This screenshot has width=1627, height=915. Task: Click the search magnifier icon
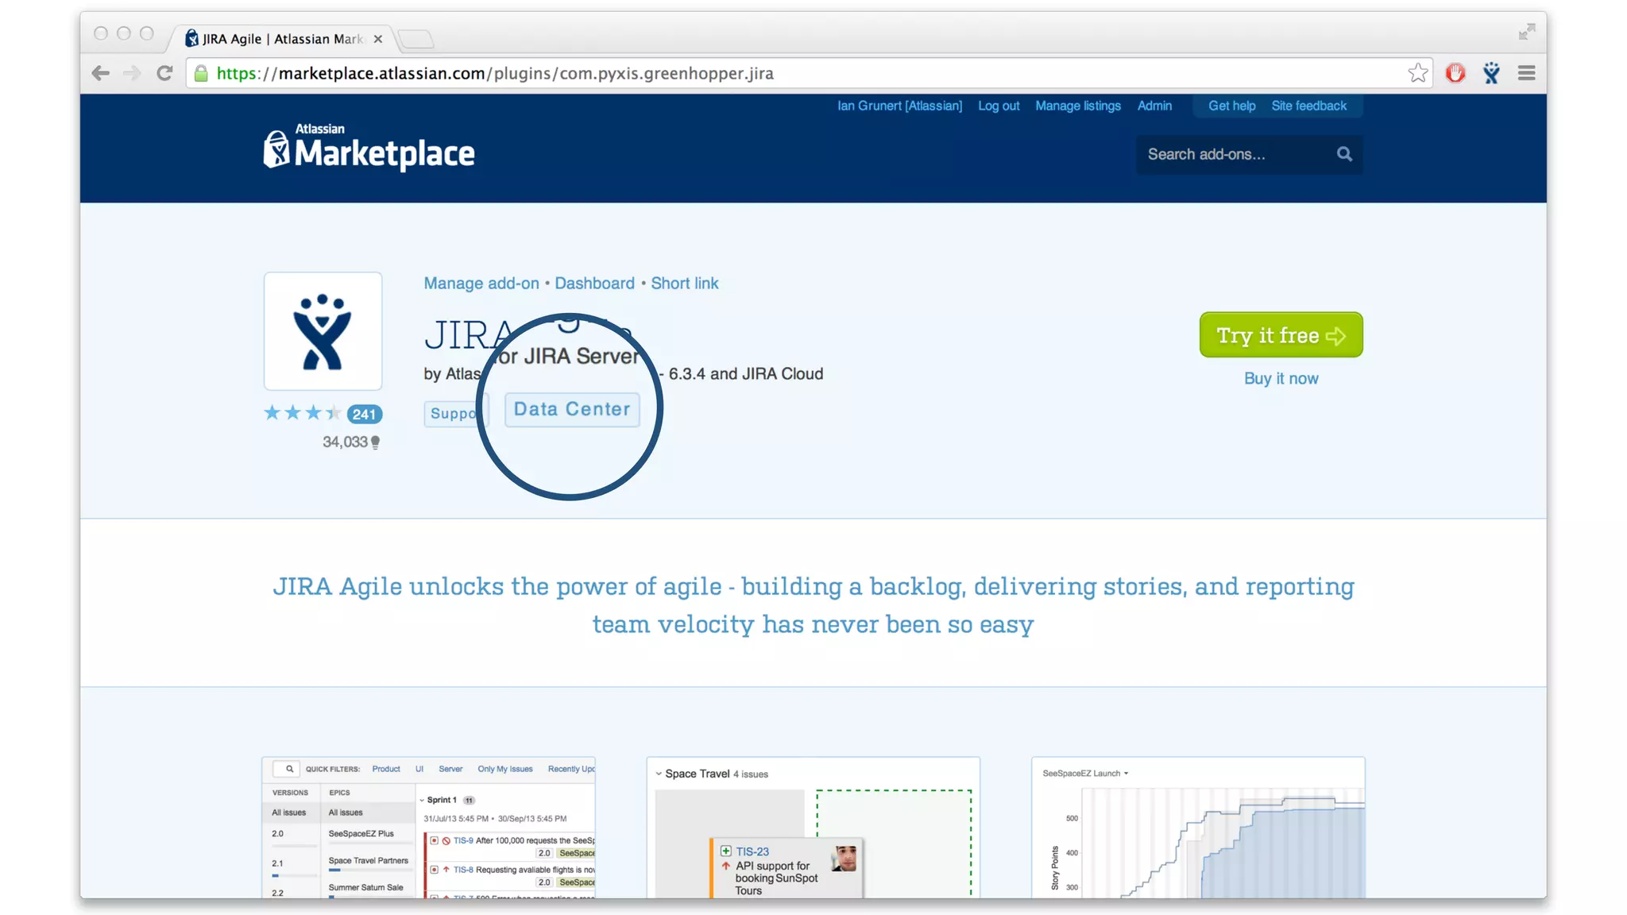1344,154
